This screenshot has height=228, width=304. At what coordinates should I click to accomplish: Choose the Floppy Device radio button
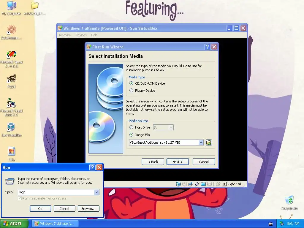click(131, 91)
